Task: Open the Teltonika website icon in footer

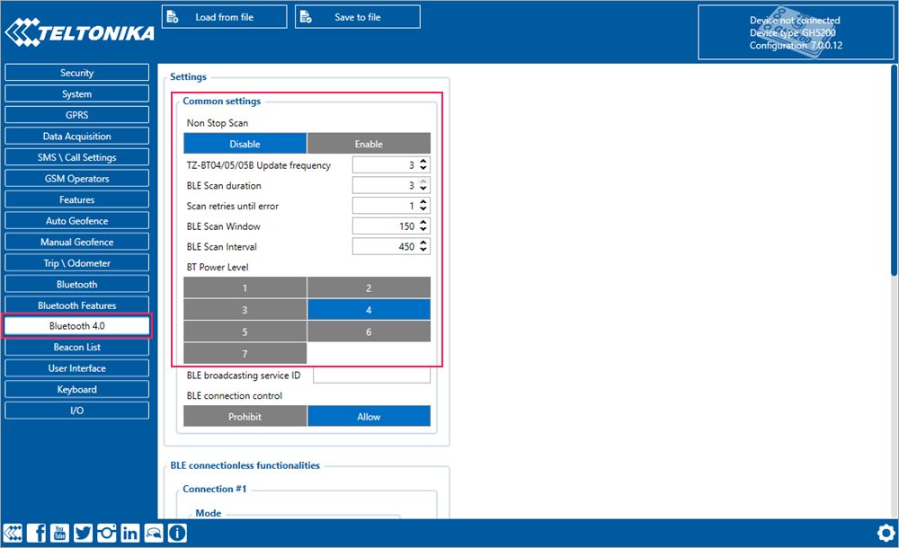Action: (x=13, y=533)
